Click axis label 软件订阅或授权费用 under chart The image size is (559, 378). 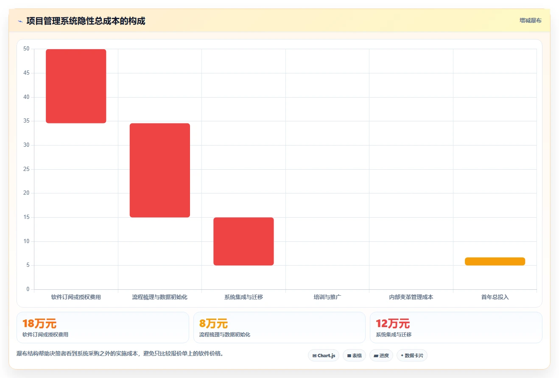tap(76, 297)
